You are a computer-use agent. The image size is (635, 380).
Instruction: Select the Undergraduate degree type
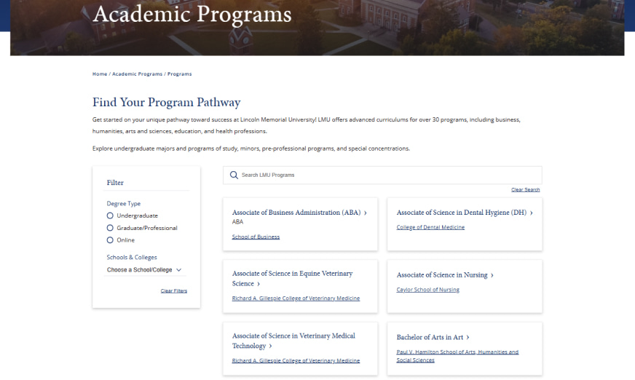[110, 215]
